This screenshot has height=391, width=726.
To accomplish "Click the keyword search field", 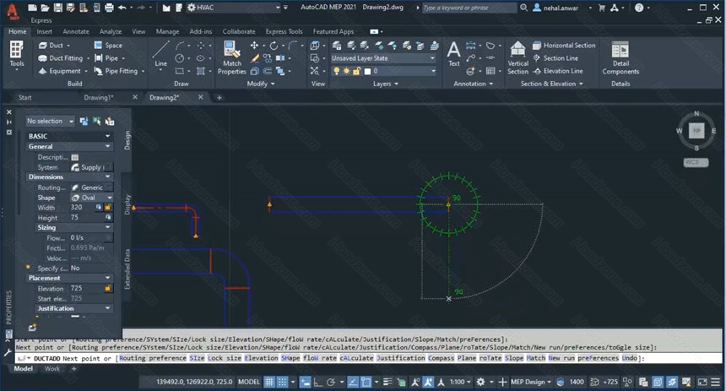I will click(x=469, y=8).
